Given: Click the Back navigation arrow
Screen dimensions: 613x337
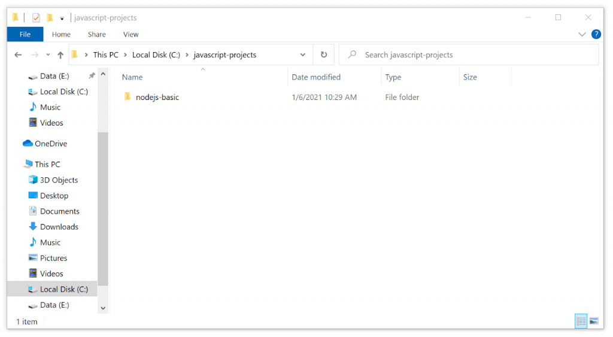Looking at the screenshot, I should click(x=18, y=55).
